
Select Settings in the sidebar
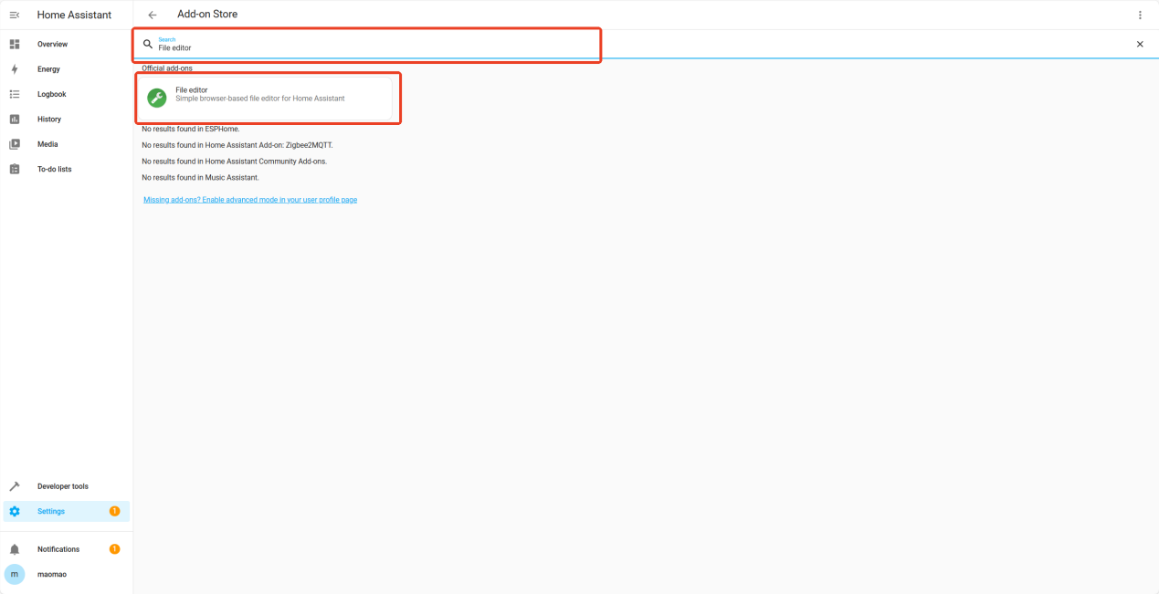[67, 511]
